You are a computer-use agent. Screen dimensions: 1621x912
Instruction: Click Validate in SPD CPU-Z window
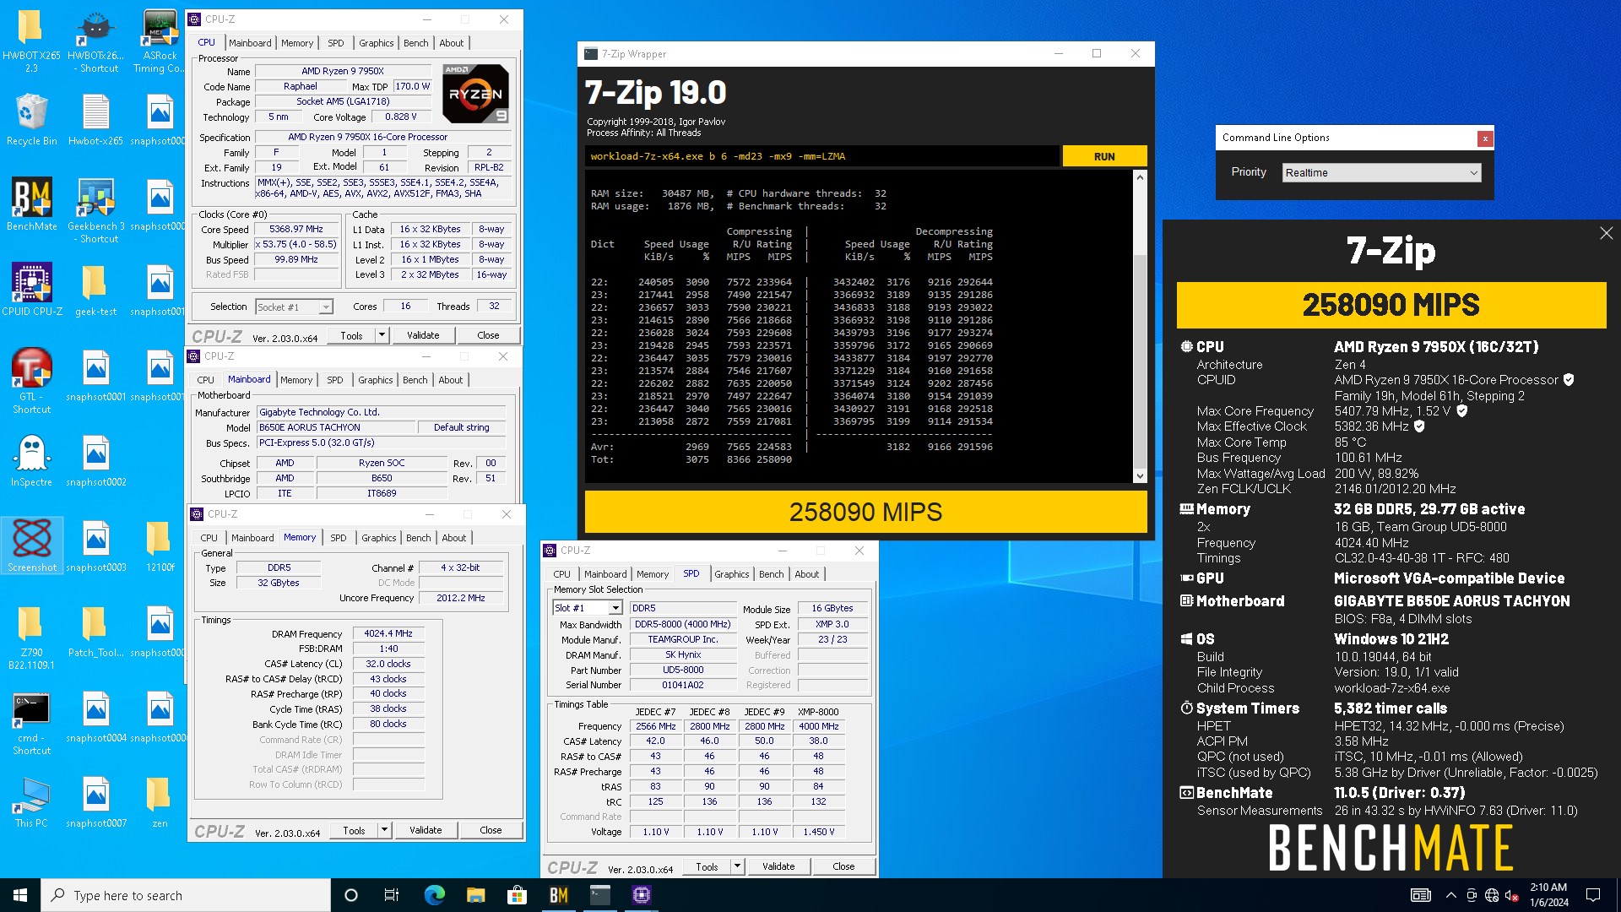click(778, 866)
